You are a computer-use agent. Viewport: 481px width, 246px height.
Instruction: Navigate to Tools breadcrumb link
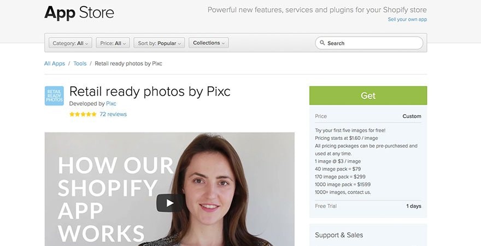80,63
